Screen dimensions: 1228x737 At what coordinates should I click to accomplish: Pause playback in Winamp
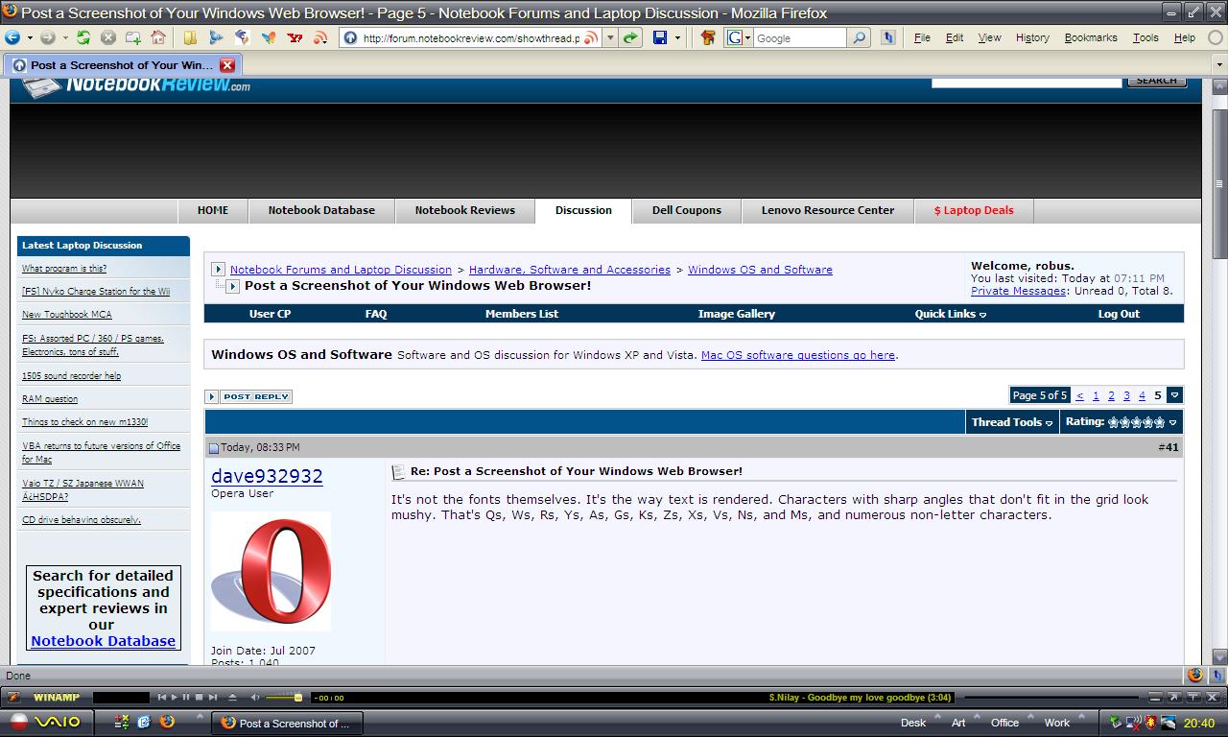[186, 697]
